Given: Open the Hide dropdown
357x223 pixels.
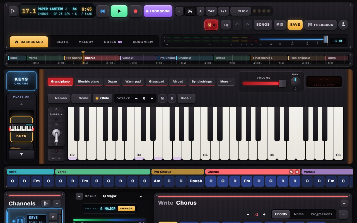Looking at the screenshot, I should pos(186,98).
